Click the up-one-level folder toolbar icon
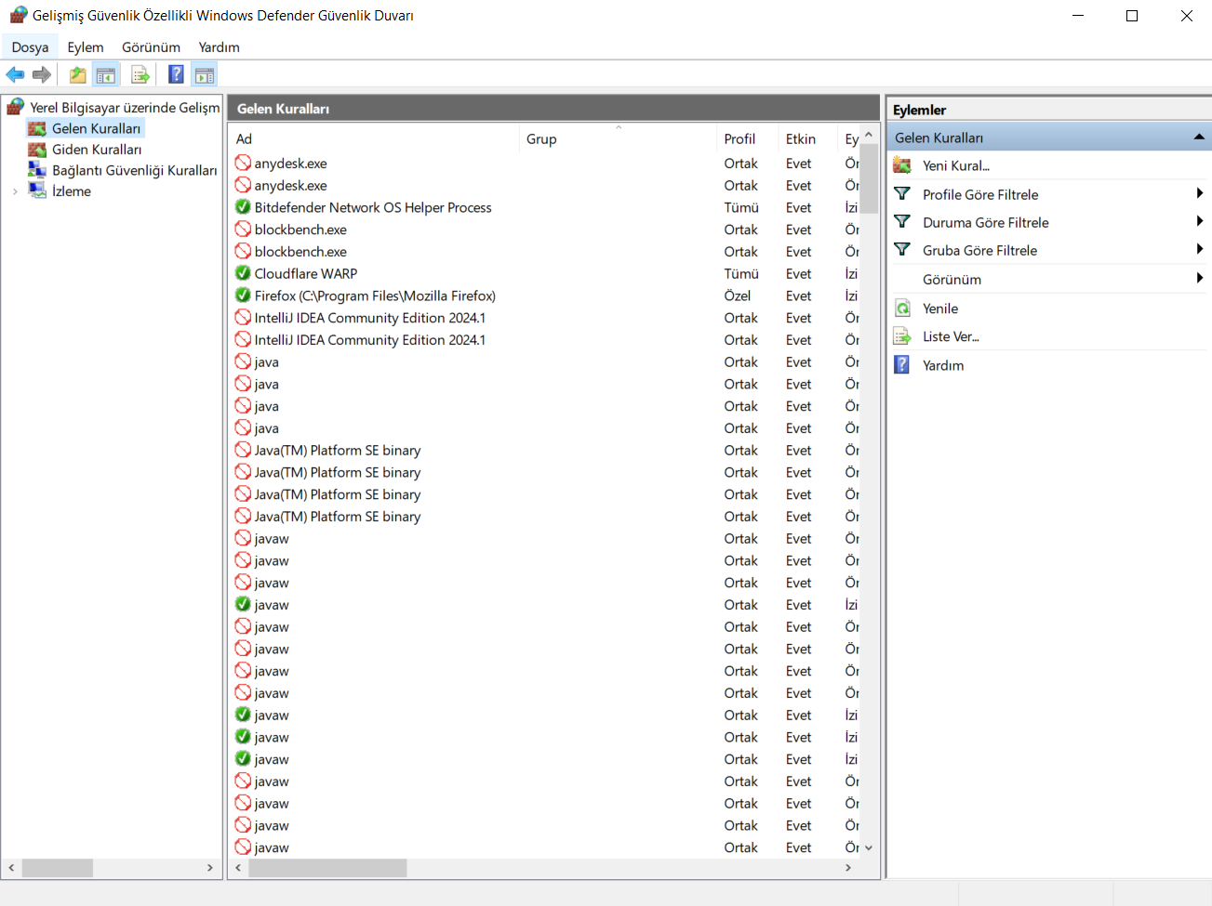1212x906 pixels. tap(78, 75)
